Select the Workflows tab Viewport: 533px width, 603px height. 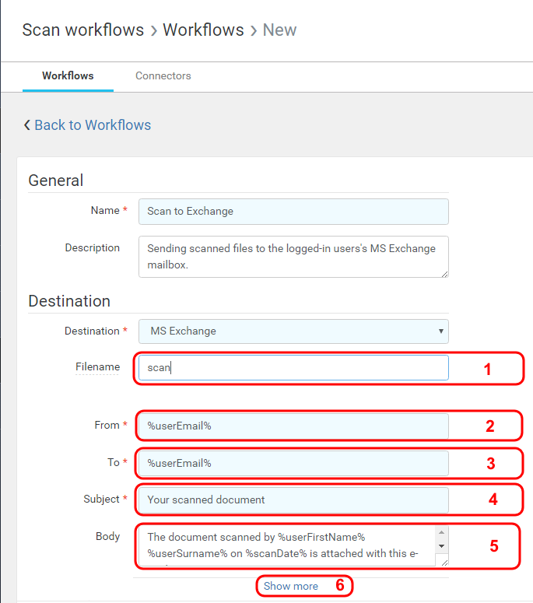[68, 76]
